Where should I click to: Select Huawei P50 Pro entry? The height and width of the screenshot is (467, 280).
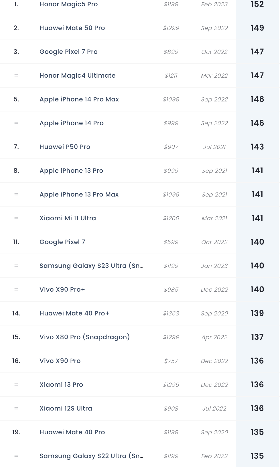[65, 147]
